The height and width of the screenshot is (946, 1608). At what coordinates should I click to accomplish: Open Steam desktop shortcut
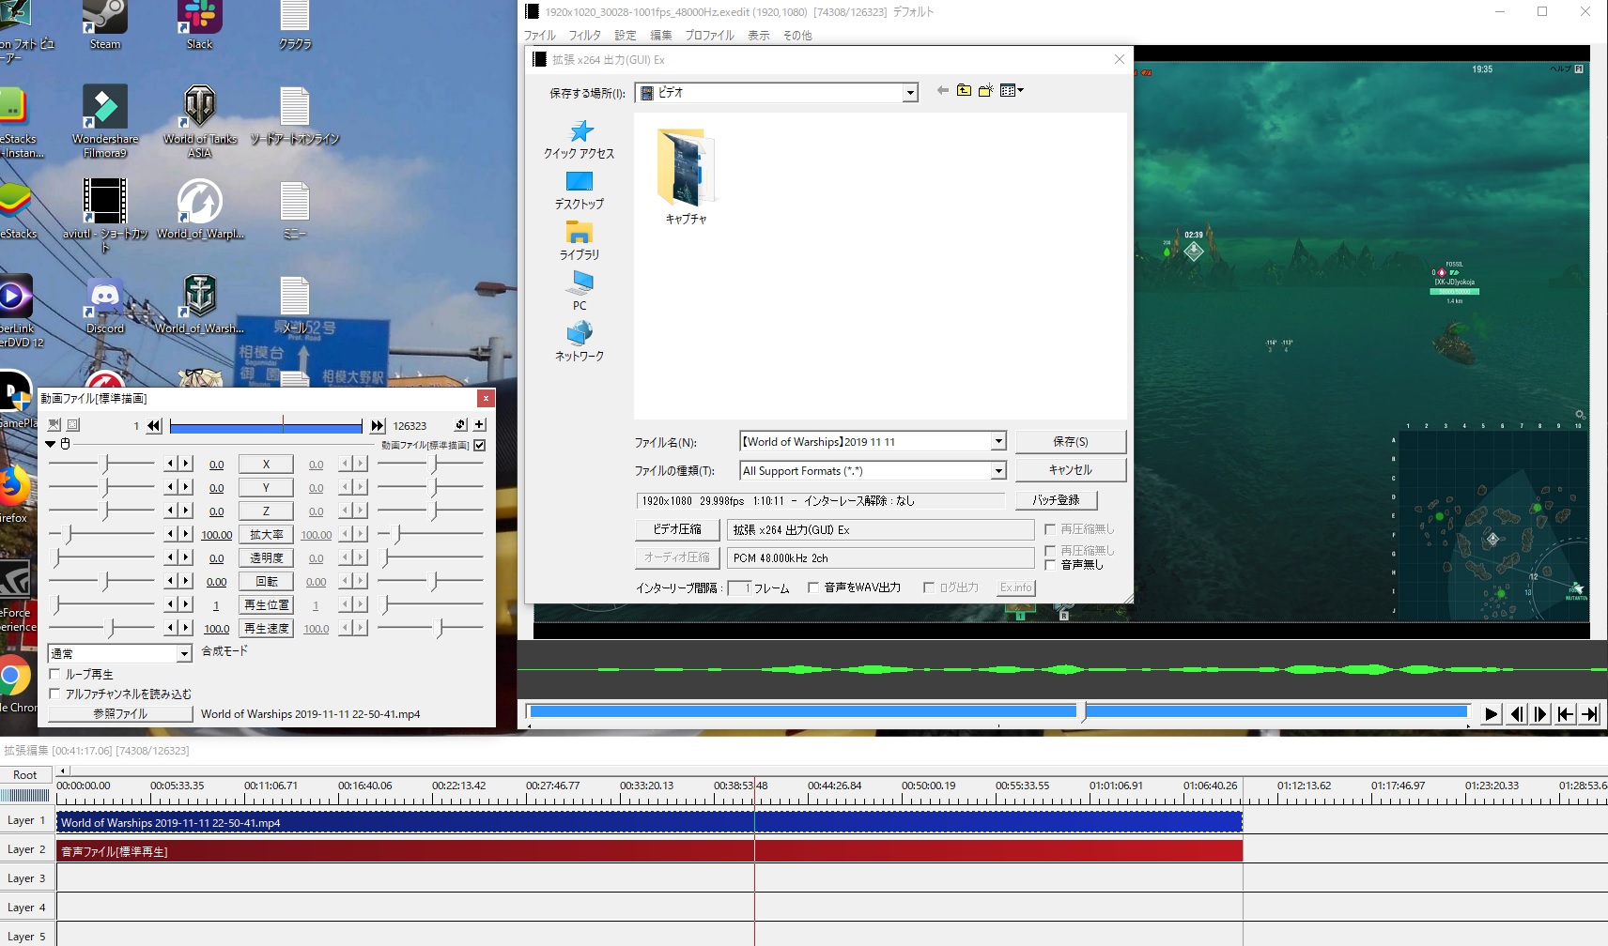click(x=105, y=25)
